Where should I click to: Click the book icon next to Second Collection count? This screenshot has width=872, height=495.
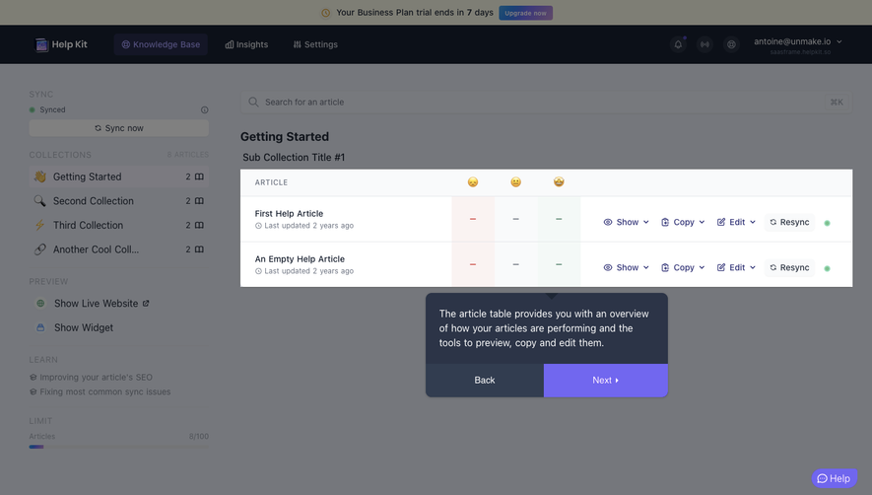[x=199, y=201]
